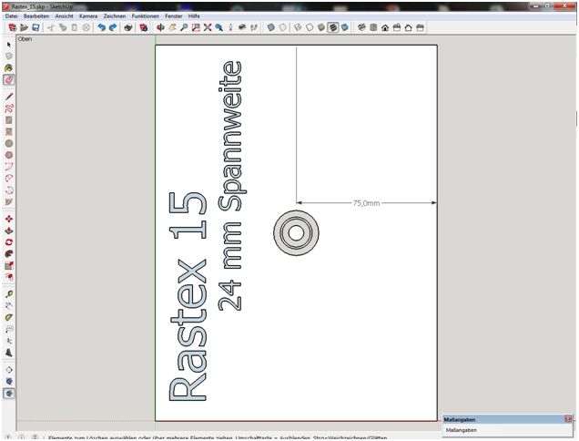Toggle X-ray face style
The image size is (579, 441).
click(271, 28)
